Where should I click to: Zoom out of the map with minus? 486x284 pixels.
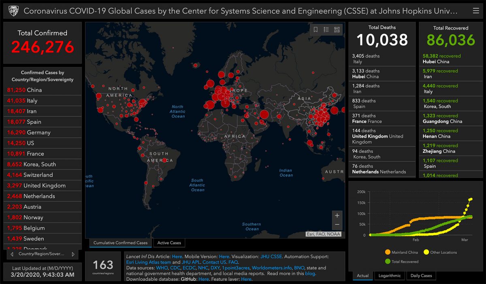pos(337,225)
